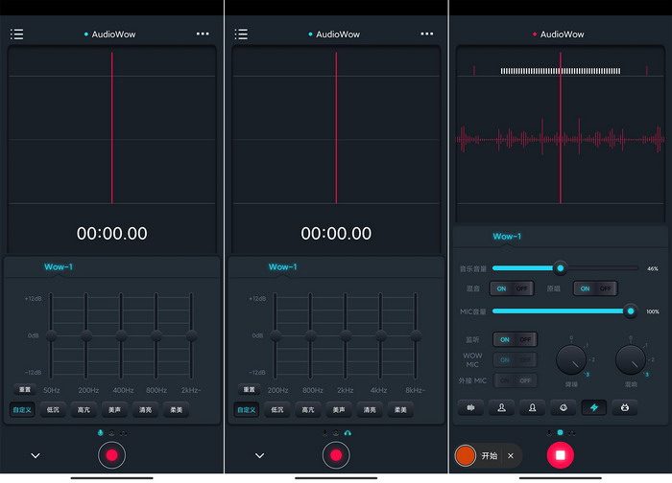This screenshot has width=672, height=483.
Task: Collapse panel with chevron in left screen
Action: click(36, 455)
